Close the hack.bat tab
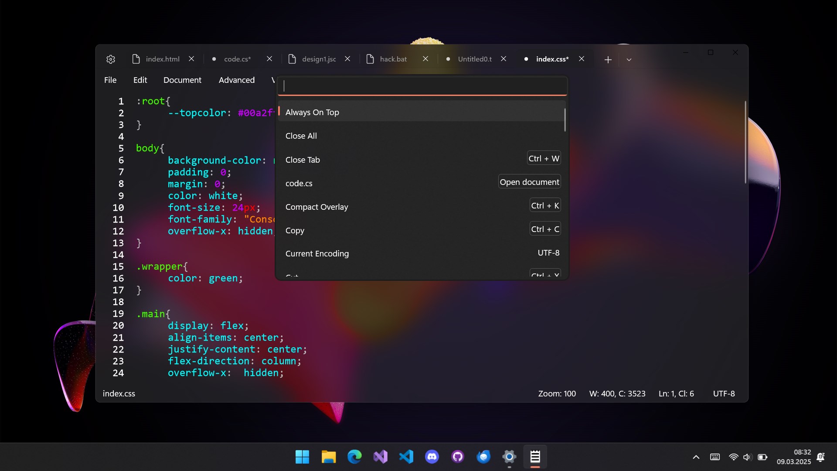Screen dimensions: 837x471 pyautogui.click(x=425, y=59)
